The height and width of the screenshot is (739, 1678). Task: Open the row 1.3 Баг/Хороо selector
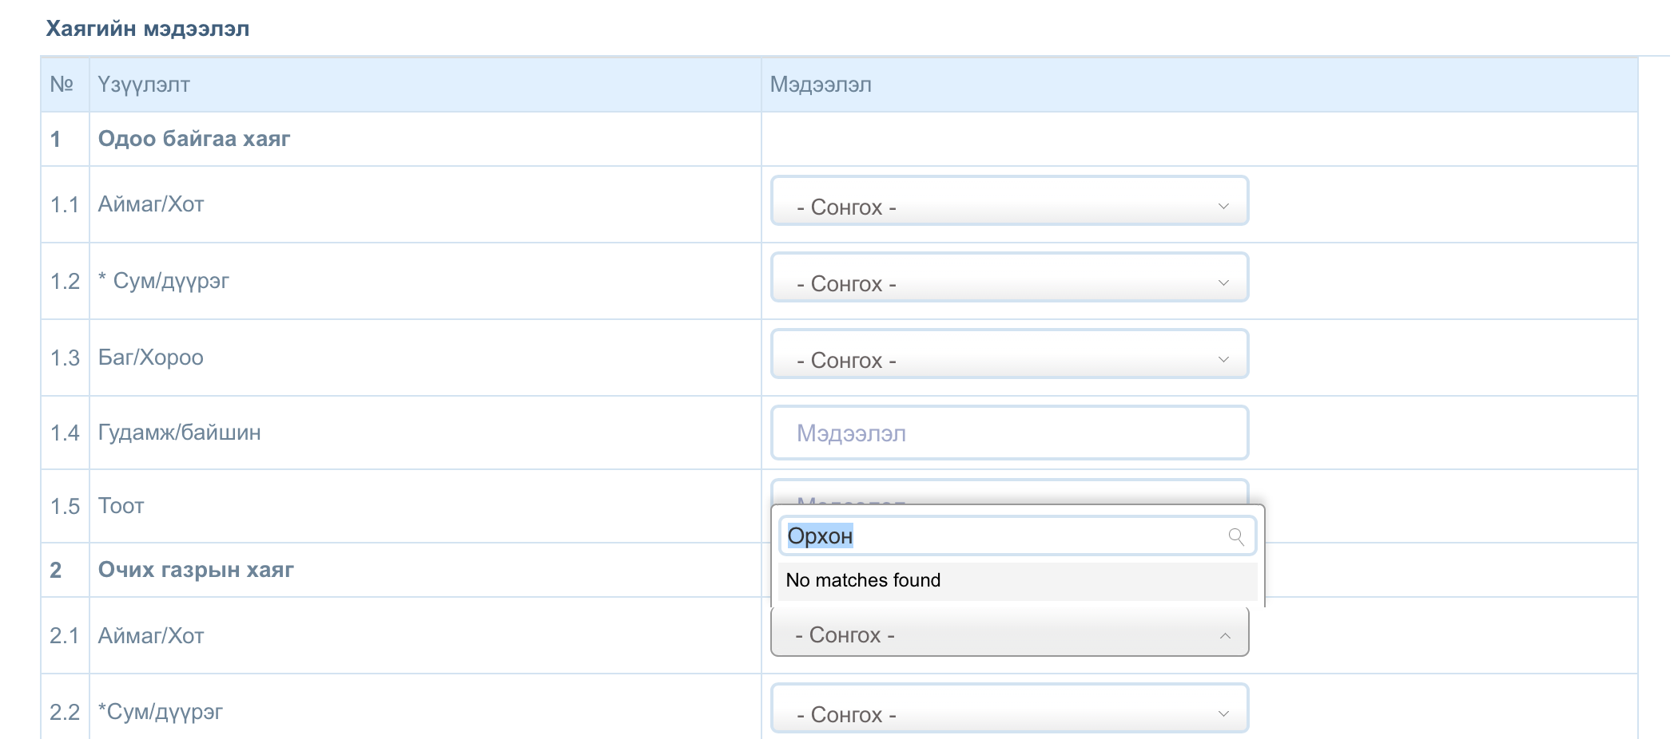pyautogui.click(x=1008, y=360)
